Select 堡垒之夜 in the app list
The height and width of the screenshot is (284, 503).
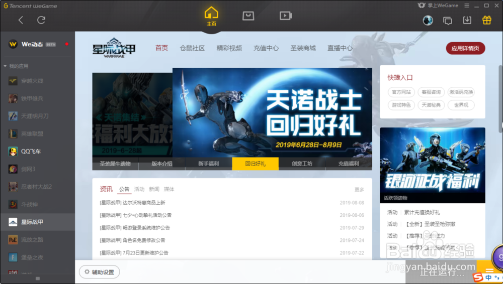click(x=38, y=257)
